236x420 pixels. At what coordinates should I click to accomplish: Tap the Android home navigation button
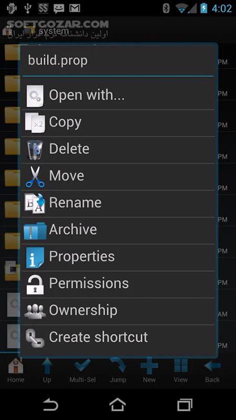[x=117, y=404]
